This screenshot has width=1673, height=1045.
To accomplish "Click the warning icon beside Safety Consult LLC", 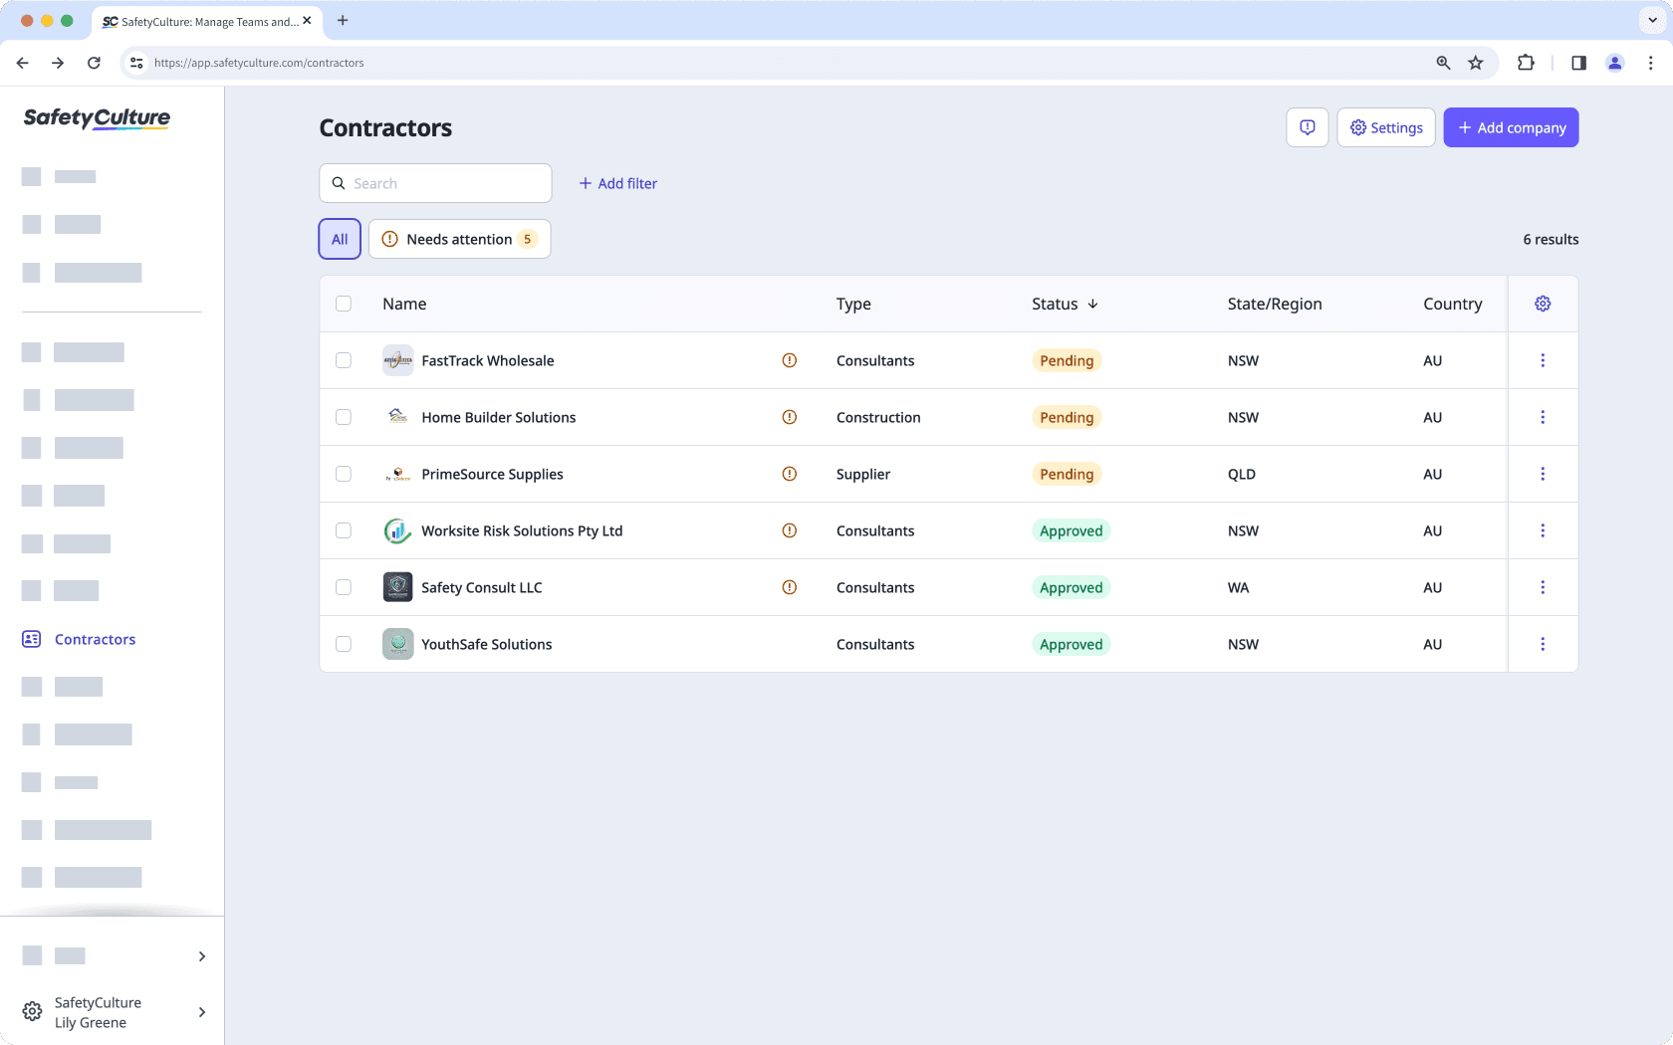I will [x=789, y=587].
